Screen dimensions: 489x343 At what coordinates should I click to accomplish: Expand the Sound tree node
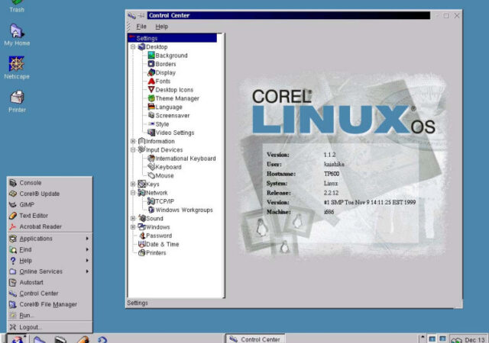pos(133,218)
